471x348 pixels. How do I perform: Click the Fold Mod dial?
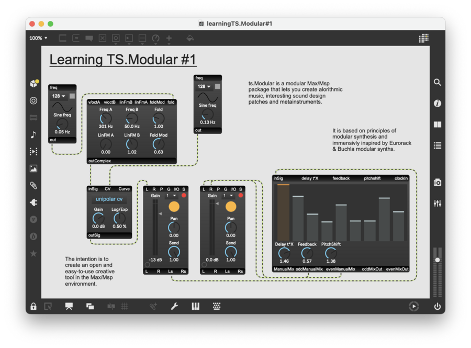pos(158,144)
